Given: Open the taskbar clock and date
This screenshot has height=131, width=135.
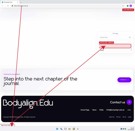Looking at the screenshot, I should [131, 129].
